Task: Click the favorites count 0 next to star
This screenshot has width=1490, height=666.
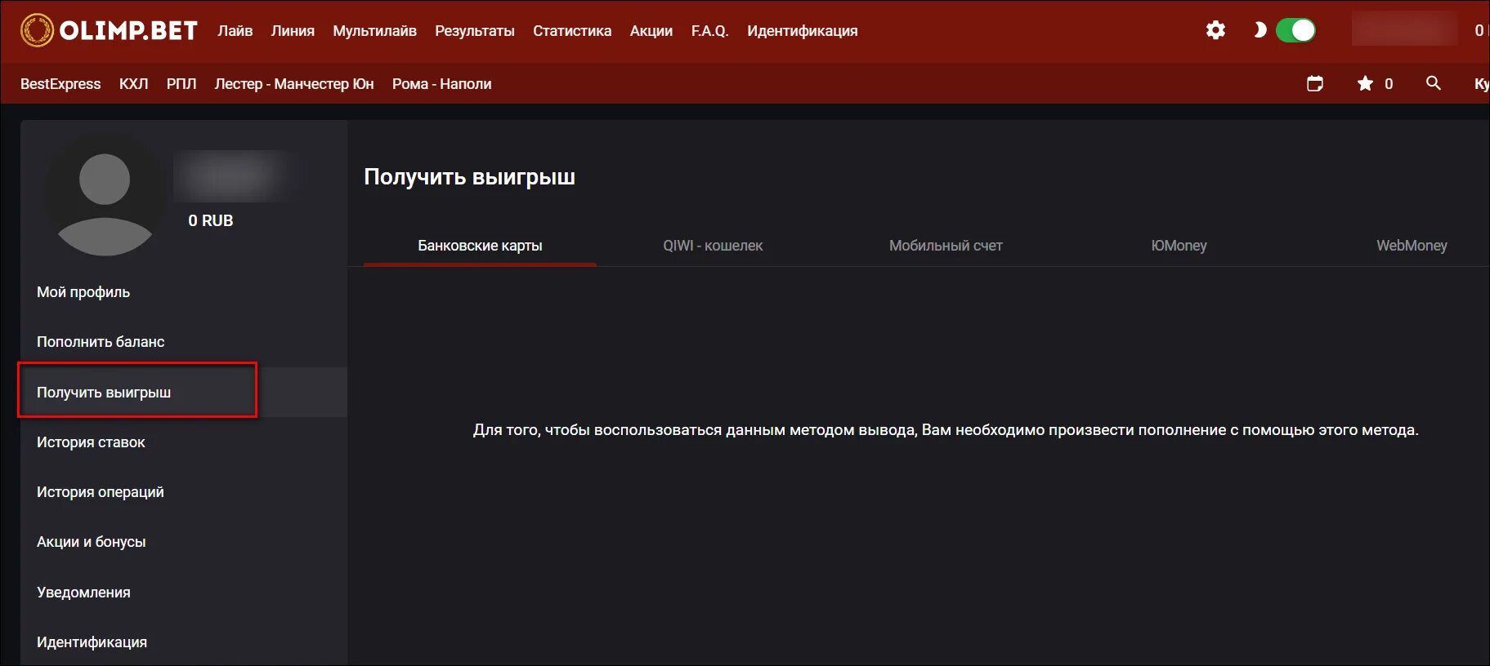Action: 1389,84
